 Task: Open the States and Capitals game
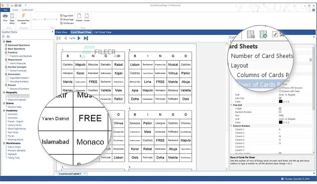[x=17, y=100]
